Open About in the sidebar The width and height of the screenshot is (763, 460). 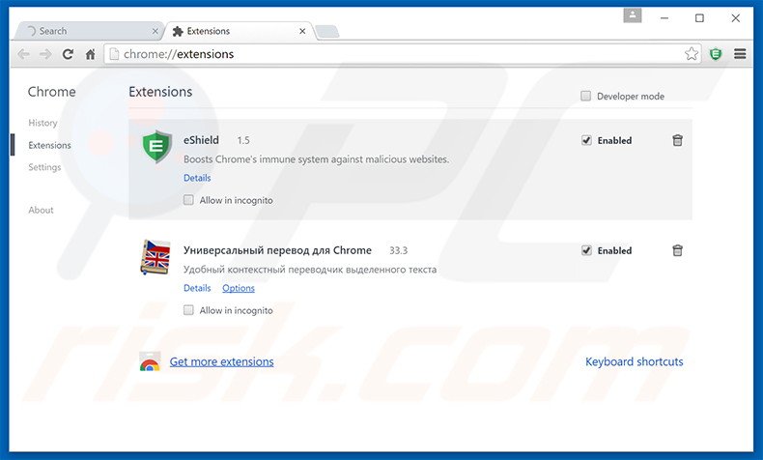pyautogui.click(x=41, y=210)
